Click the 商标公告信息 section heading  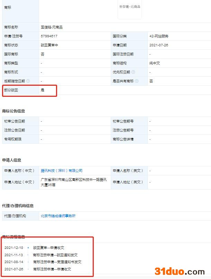[13, 111]
